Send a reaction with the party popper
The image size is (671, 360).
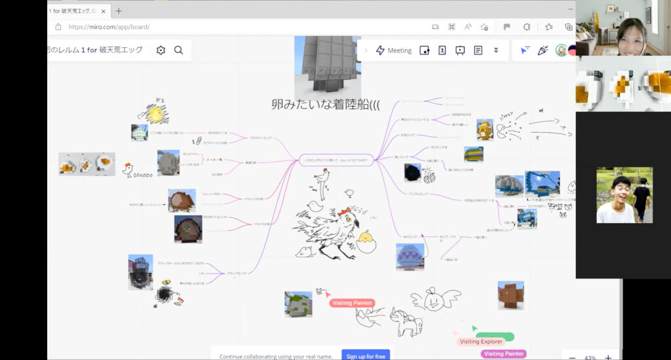coord(543,50)
